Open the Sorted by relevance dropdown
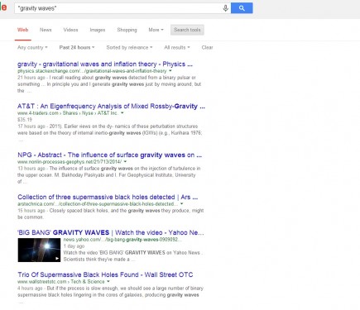This screenshot has width=360, height=310. (x=129, y=47)
